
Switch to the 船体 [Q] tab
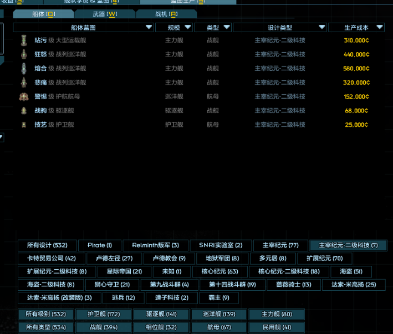point(43,14)
